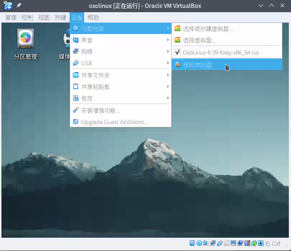Click the pin icon in the title bar
291x251 pixels.
[19, 5]
